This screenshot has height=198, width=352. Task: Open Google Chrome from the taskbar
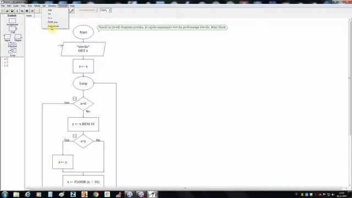coord(96,194)
